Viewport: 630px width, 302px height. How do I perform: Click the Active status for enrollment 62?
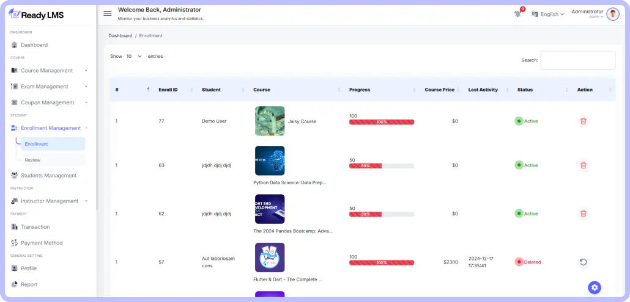coord(527,214)
